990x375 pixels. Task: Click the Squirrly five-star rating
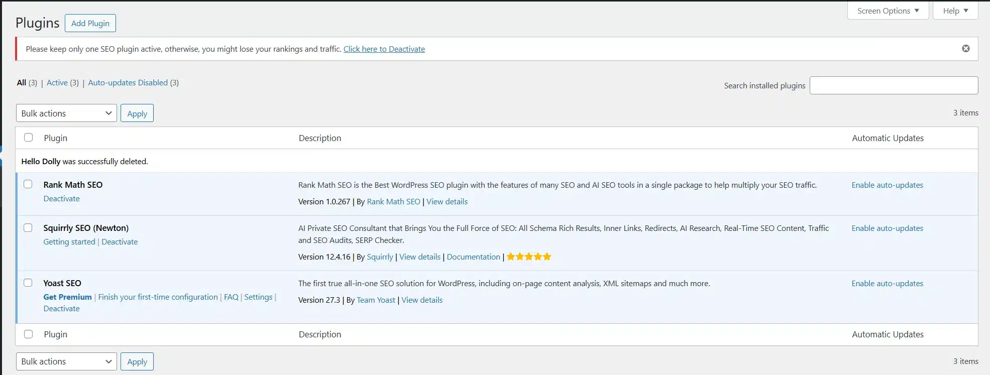coord(529,257)
